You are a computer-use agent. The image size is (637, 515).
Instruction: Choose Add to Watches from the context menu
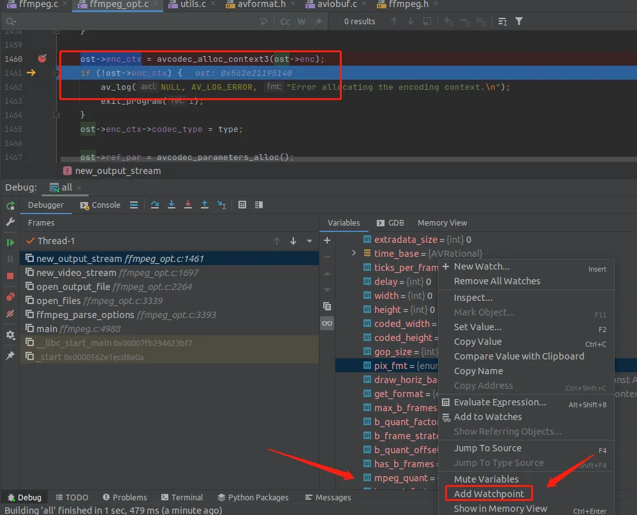488,417
